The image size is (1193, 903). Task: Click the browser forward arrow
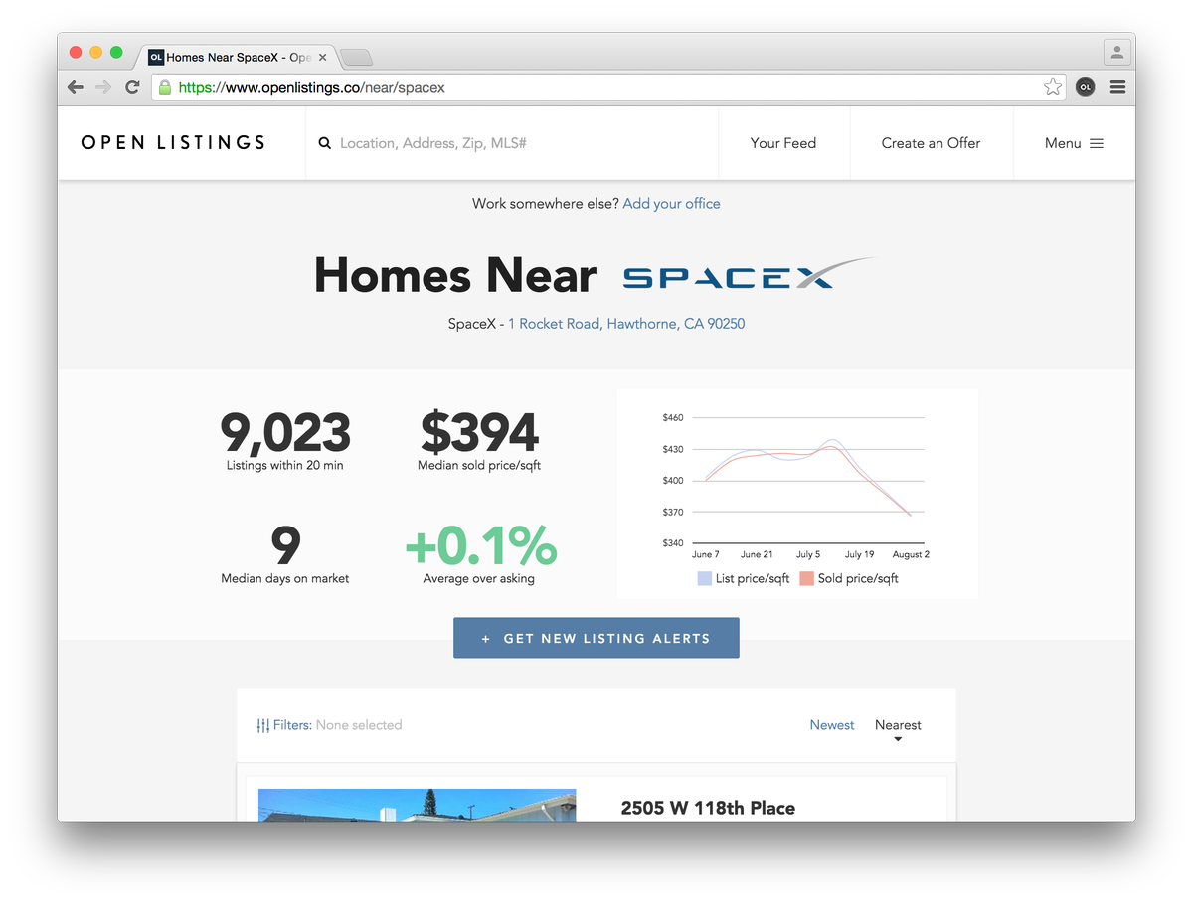point(103,87)
